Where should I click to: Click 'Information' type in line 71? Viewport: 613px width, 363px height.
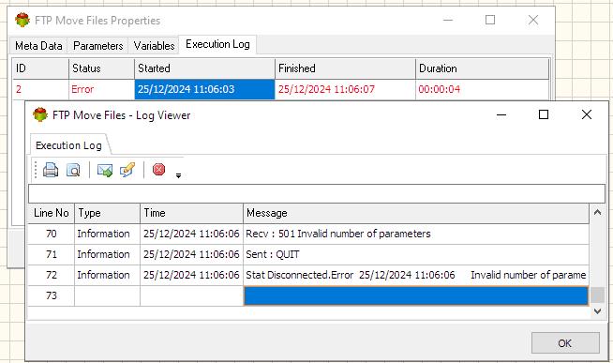(107, 254)
